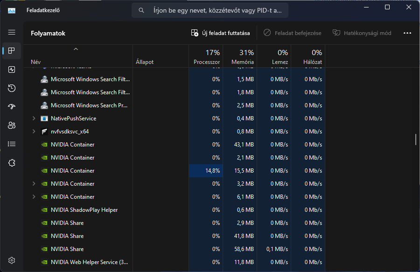Select Microsoft Windows Search Filt... row using 1,8 MB
Screen dimensions: 420x272
click(175, 92)
